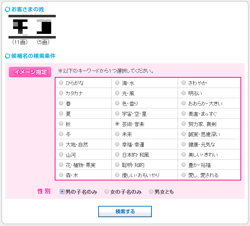Select 美しい・きれい radio button

click(x=184, y=154)
